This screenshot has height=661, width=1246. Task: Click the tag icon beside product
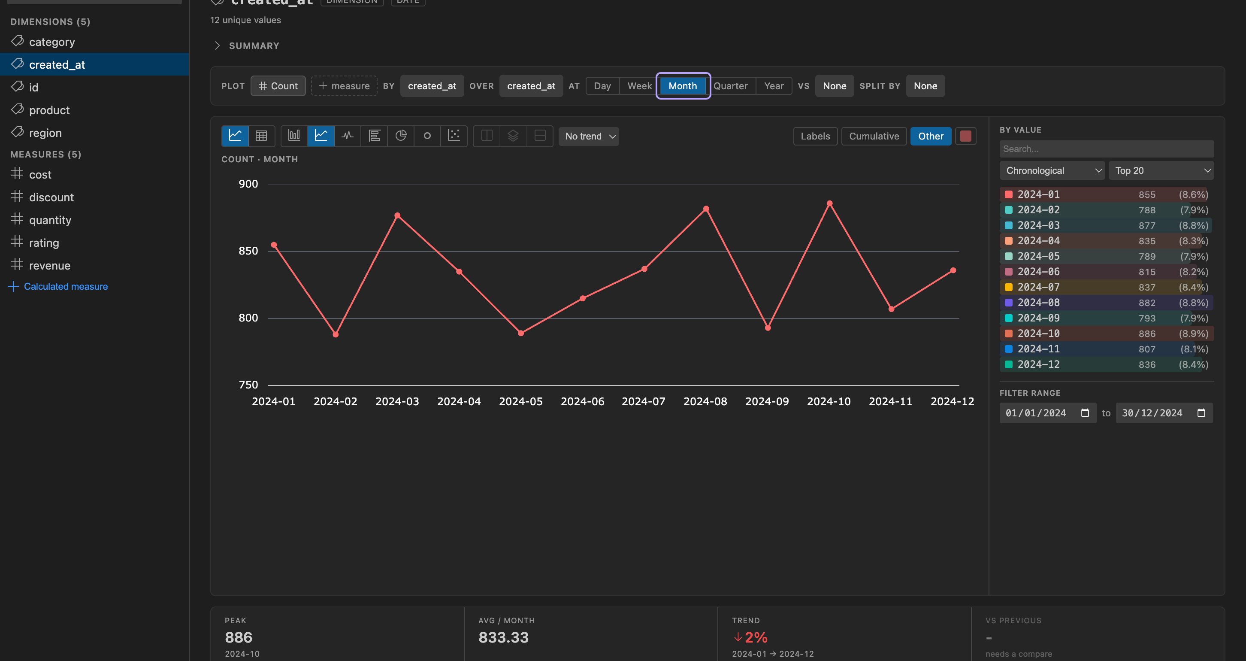tap(18, 109)
